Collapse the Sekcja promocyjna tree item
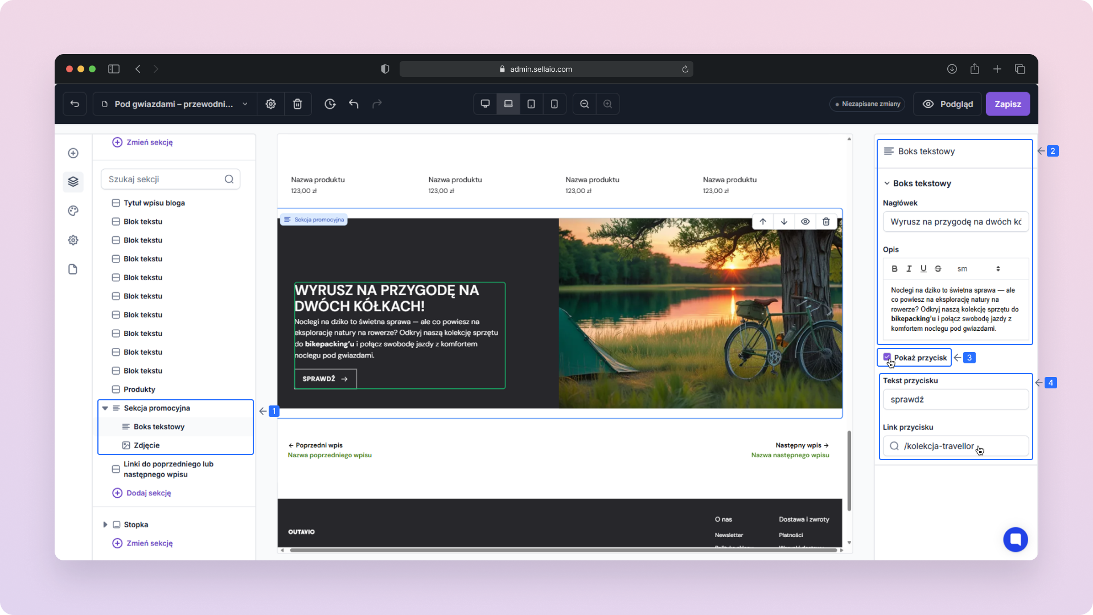Screen dimensions: 1093x615 [105, 408]
